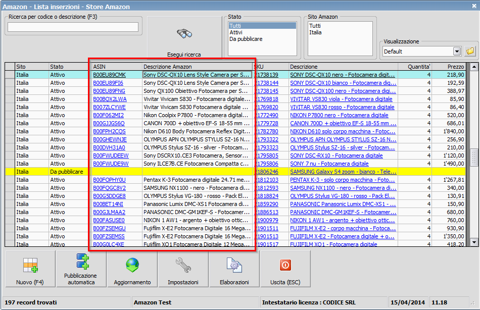This screenshot has height=310, width=480.
Task: Select the price cell 686,01
Action: [449, 123]
